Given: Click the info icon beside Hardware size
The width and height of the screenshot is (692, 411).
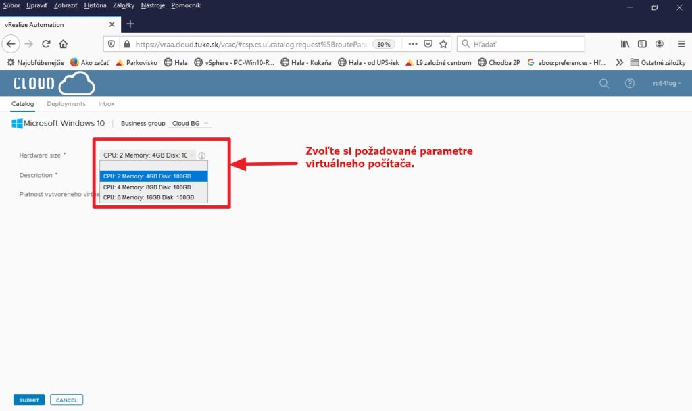Looking at the screenshot, I should click(x=202, y=155).
